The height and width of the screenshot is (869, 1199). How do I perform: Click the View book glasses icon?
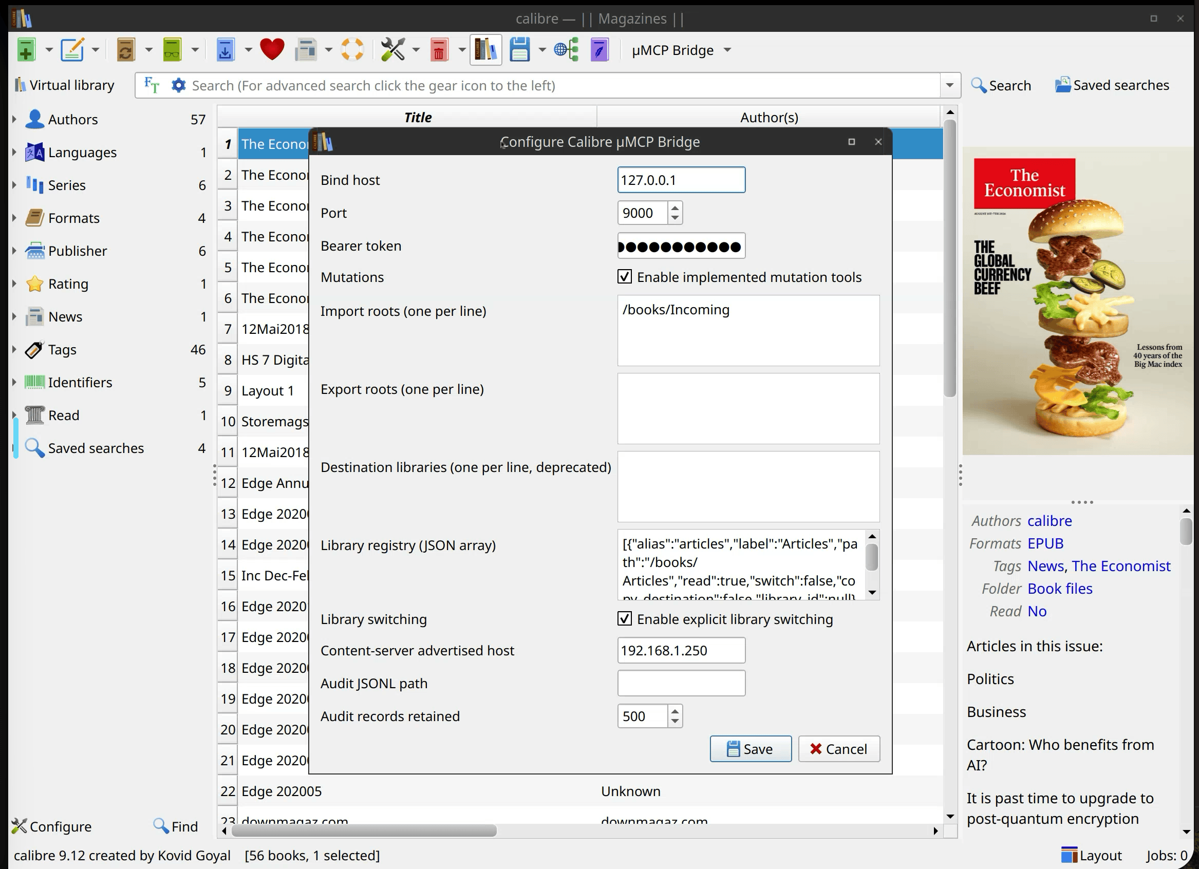[x=172, y=50]
